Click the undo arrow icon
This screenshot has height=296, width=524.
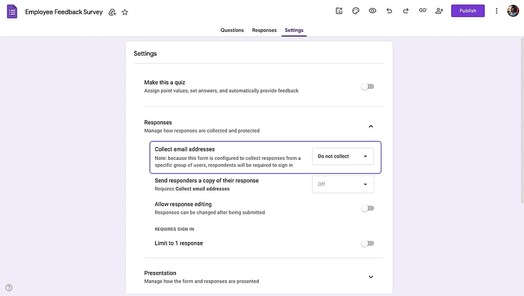(x=389, y=10)
